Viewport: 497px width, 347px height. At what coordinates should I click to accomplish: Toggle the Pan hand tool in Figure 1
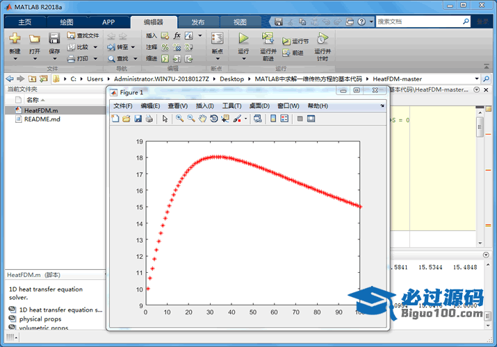pos(202,119)
